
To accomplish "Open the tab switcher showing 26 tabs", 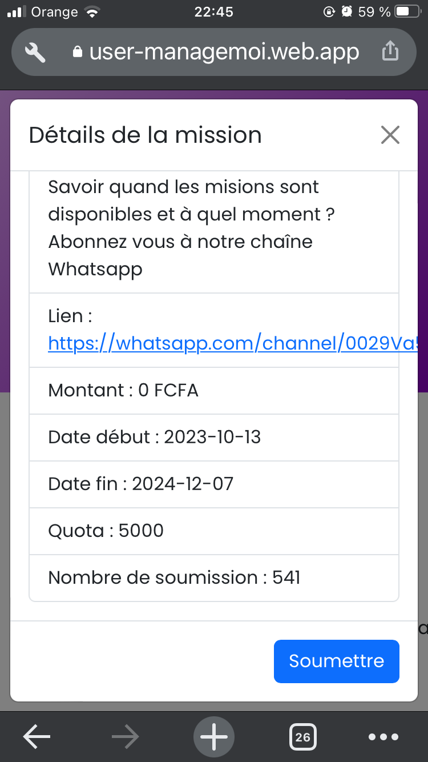I will tap(303, 737).
